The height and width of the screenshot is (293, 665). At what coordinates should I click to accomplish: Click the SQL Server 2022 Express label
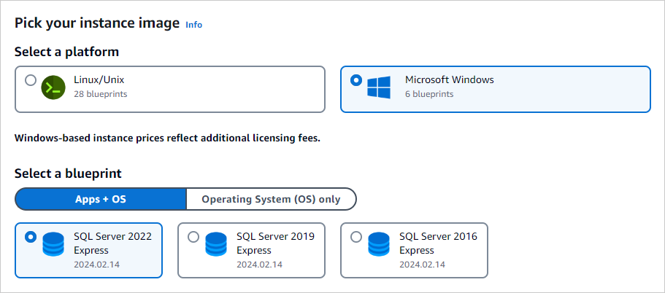pos(113,243)
